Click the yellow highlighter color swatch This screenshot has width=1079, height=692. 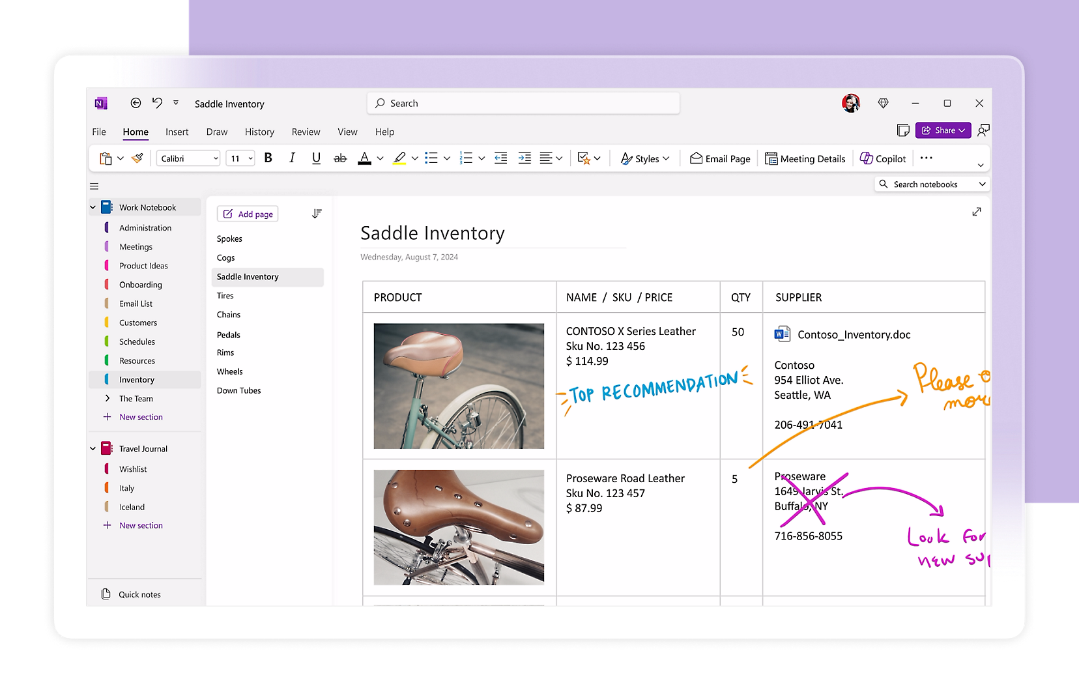click(x=399, y=158)
